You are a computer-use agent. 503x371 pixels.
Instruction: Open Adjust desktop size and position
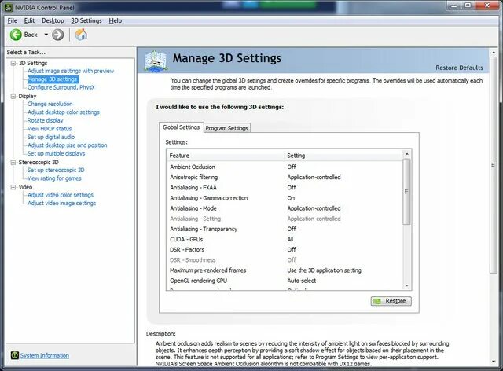click(67, 145)
